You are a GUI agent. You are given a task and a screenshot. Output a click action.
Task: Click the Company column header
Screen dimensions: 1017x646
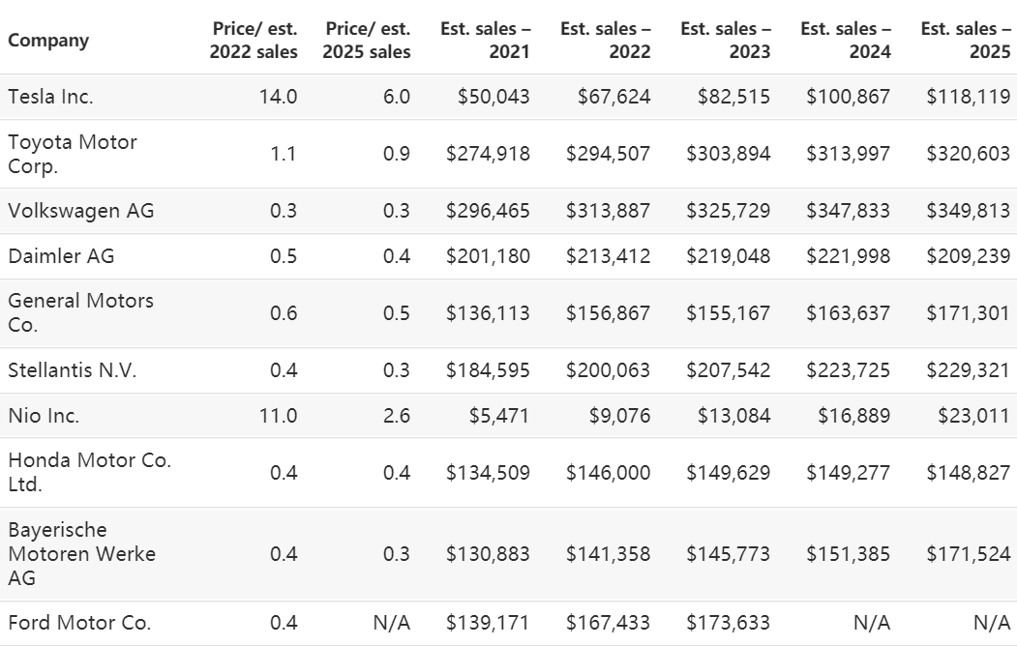[x=48, y=41]
